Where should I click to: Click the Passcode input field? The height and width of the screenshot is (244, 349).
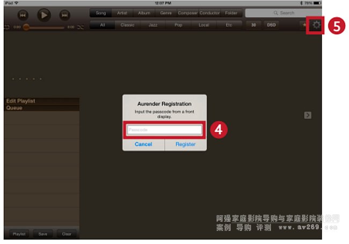[x=164, y=130]
